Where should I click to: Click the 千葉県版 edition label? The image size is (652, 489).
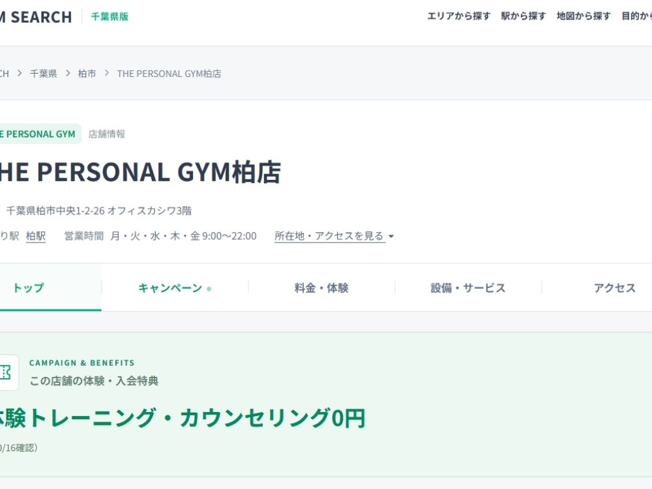click(x=110, y=17)
